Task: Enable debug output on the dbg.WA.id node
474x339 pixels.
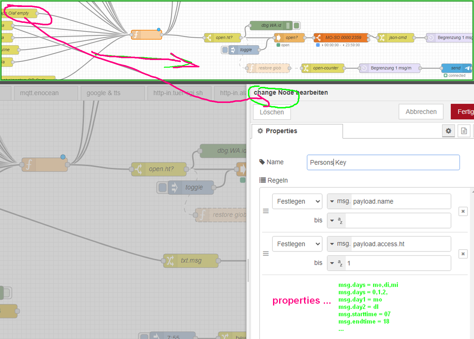Action: [296, 26]
